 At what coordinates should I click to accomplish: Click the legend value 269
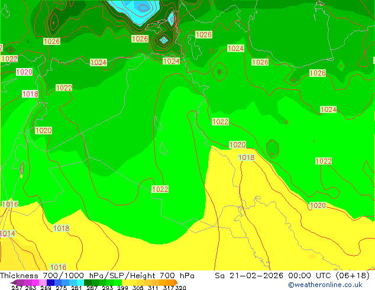(46, 288)
